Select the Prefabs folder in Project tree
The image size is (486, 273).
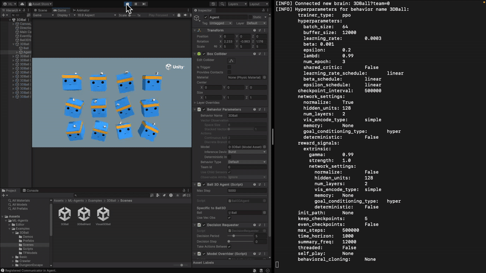tap(27, 240)
